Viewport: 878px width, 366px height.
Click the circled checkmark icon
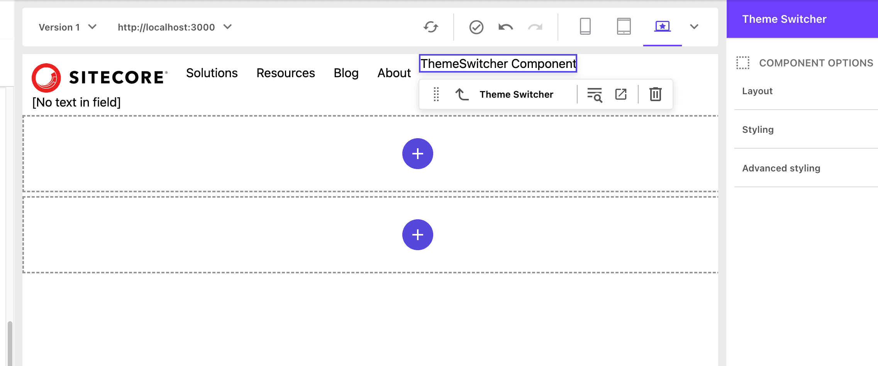pyautogui.click(x=476, y=27)
